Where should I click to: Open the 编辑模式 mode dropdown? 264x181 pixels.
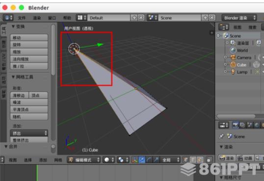click(84, 160)
